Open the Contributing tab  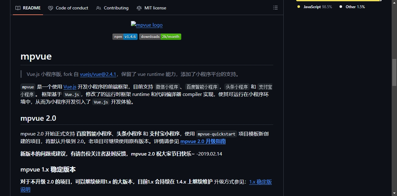click(112, 8)
